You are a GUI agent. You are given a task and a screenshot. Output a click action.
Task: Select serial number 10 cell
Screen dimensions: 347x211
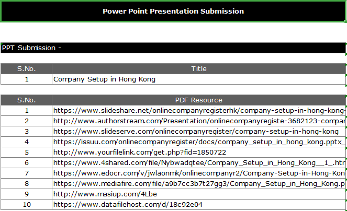pyautogui.click(x=26, y=205)
